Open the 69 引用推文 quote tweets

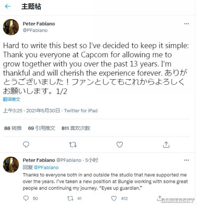pos(42,128)
